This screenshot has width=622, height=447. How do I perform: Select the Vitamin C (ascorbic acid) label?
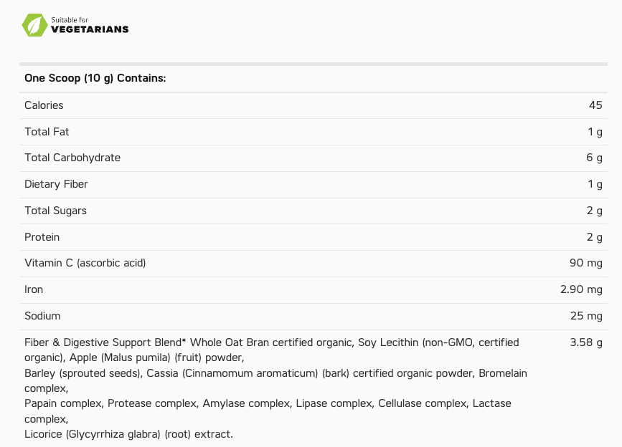(85, 263)
